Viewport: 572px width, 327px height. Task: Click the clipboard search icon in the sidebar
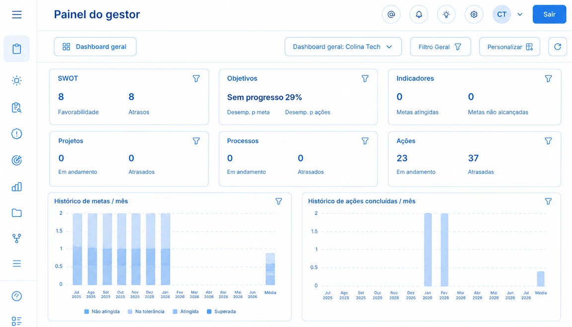(x=17, y=108)
